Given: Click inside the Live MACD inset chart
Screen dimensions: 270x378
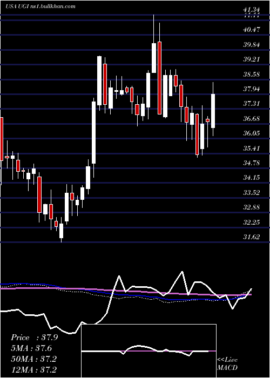Looking at the screenshot, I should click(149, 351).
